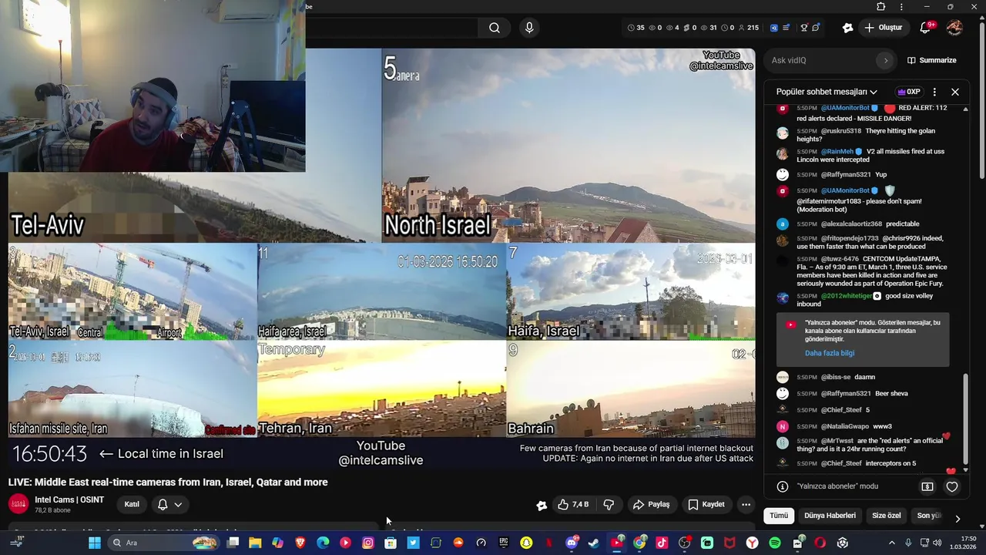The image size is (986, 555).
Task: Open the Daha fazla bilgi link
Action: tap(830, 353)
